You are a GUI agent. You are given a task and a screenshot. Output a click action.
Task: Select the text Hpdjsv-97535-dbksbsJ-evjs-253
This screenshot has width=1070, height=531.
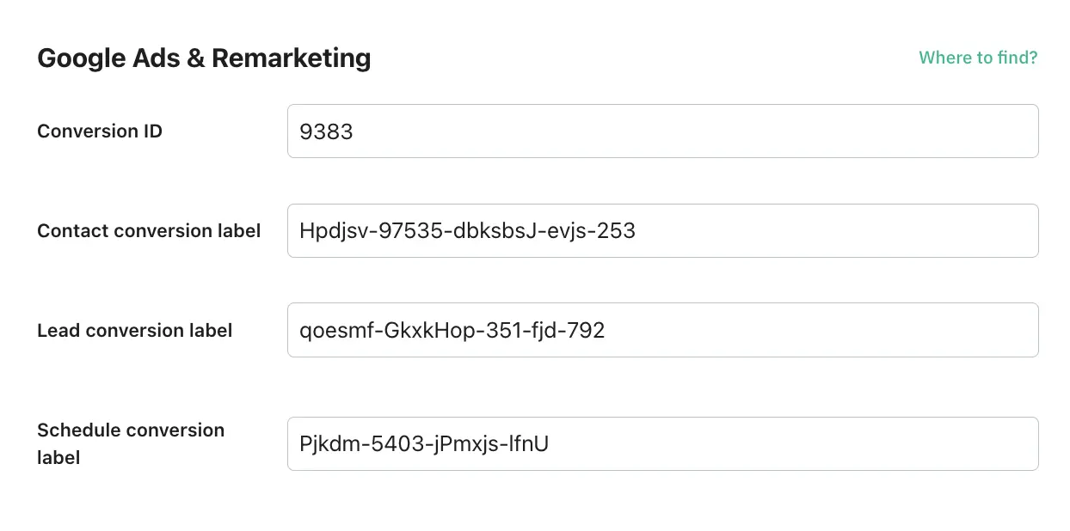(x=467, y=230)
